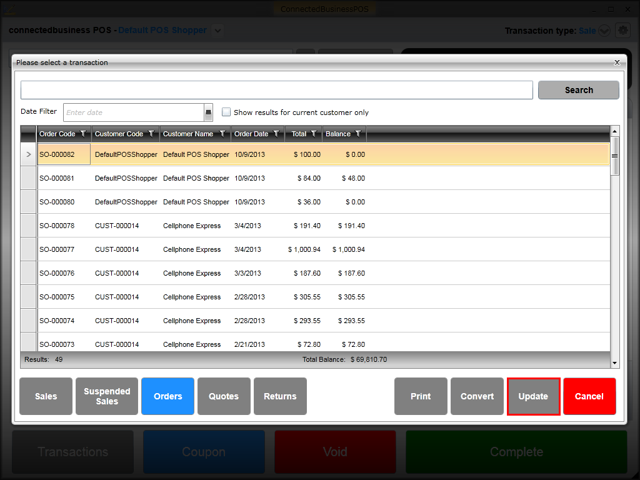This screenshot has height=480, width=640.
Task: Click the Customer Code column filter icon
Action: point(151,134)
